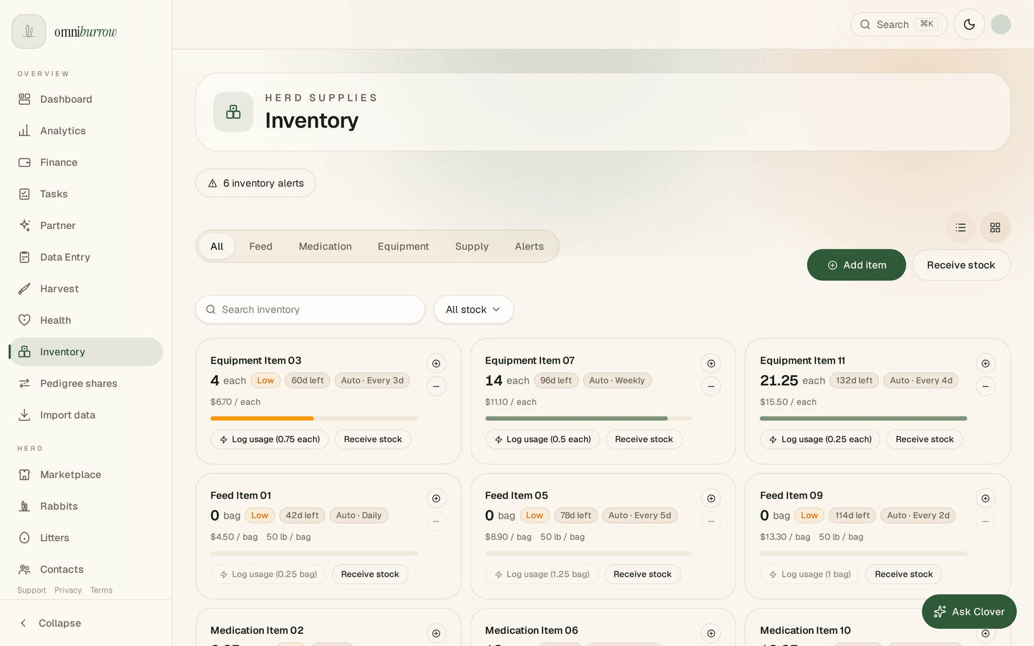Open the Privacy link
This screenshot has width=1034, height=646.
[68, 591]
